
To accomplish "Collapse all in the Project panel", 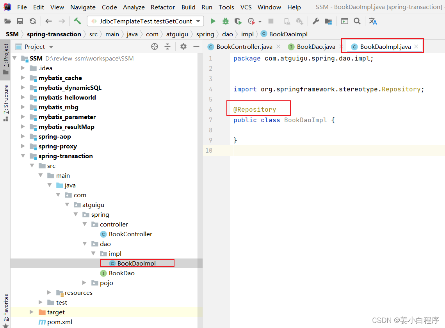I will tap(168, 46).
